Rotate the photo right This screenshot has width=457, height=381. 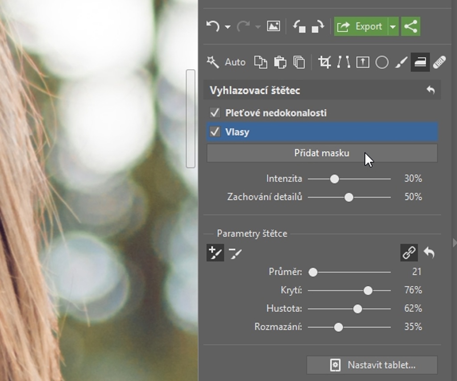point(317,26)
